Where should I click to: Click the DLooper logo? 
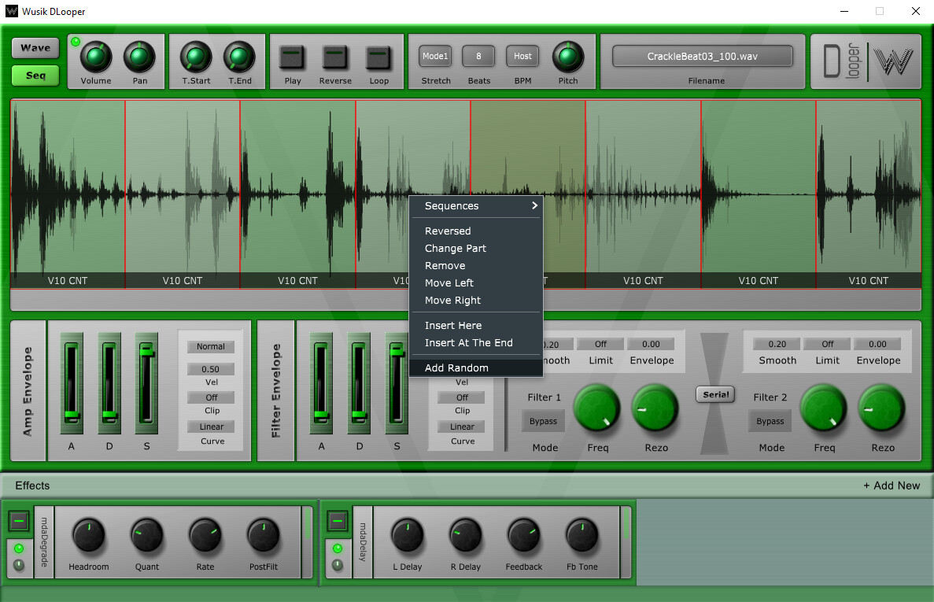[x=842, y=61]
